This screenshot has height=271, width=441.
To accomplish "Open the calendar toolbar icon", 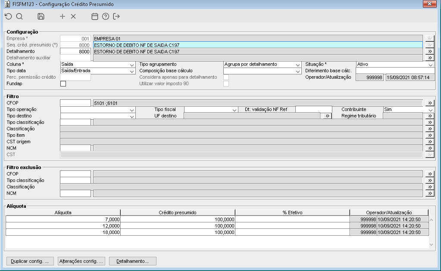I will 95,16.
